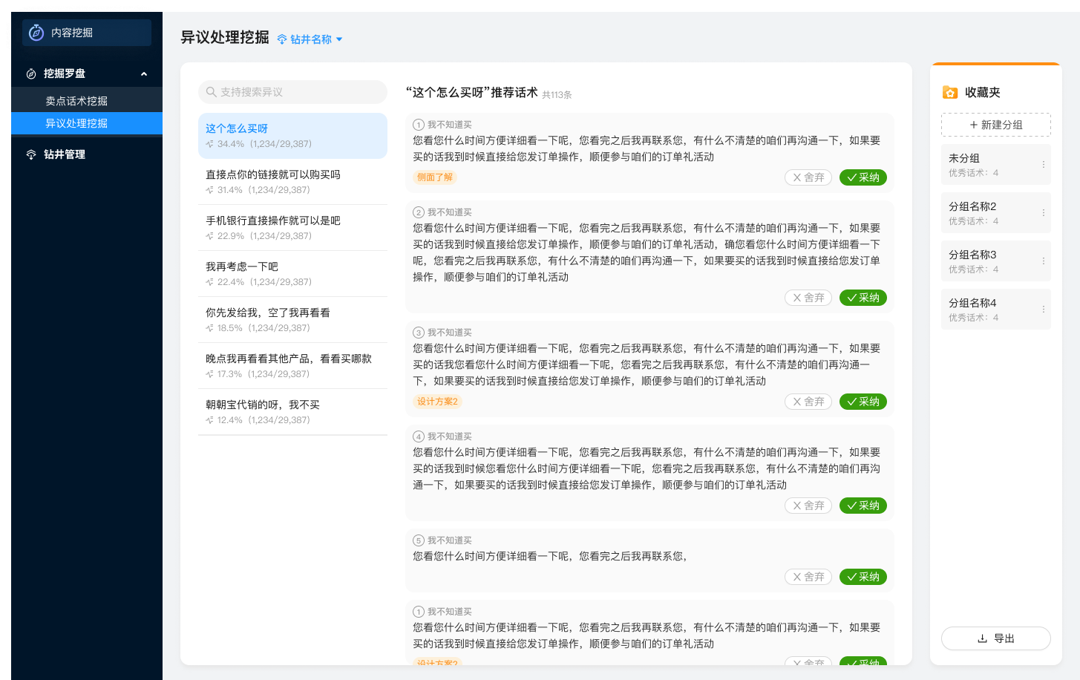Screen dimensions: 1080x680
Task: Click the magnifier icon in search box
Action: coord(210,91)
